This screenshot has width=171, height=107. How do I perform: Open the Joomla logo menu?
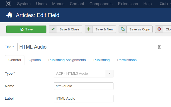[8, 4]
